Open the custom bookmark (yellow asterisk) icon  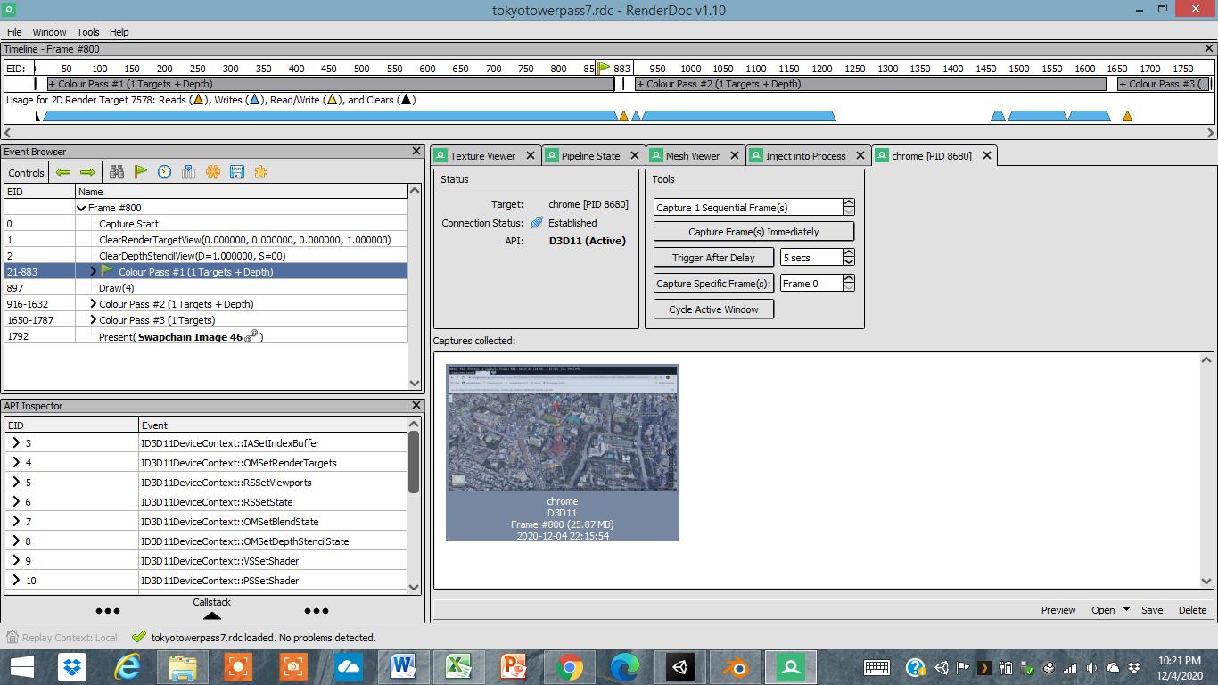coord(212,172)
